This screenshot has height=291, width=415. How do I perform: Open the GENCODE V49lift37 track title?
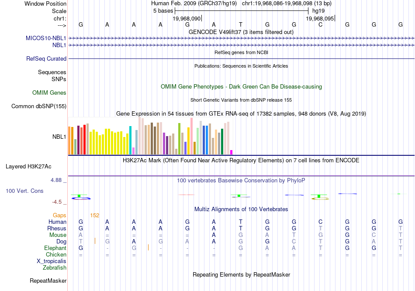coord(241,32)
